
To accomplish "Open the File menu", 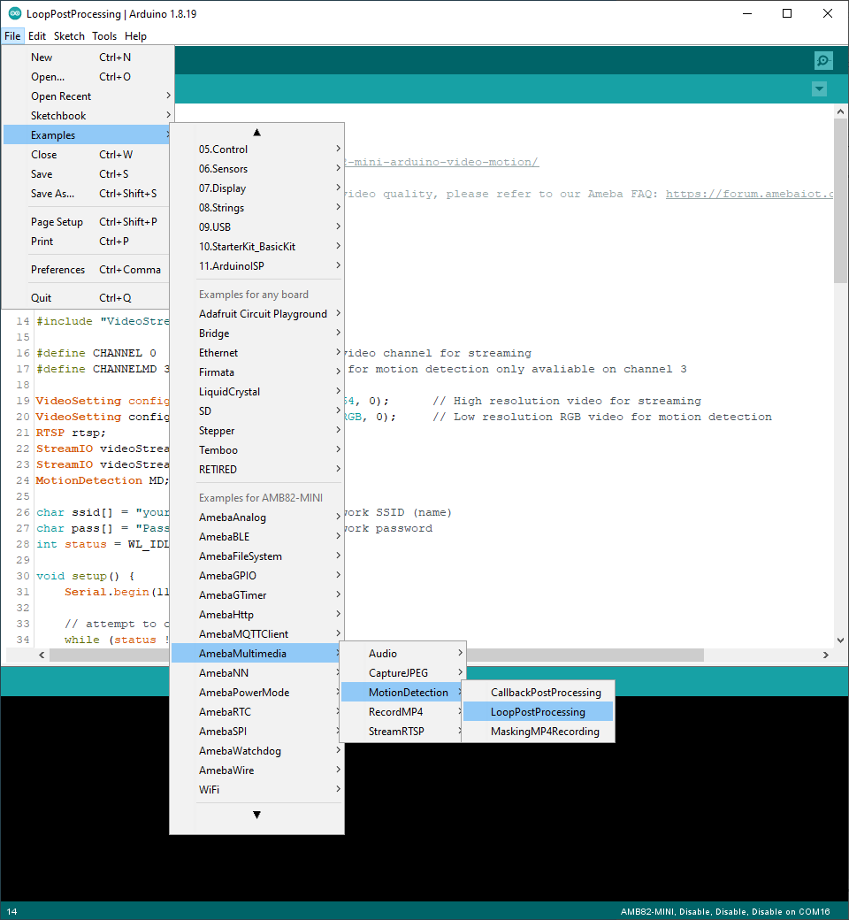I will (x=12, y=35).
